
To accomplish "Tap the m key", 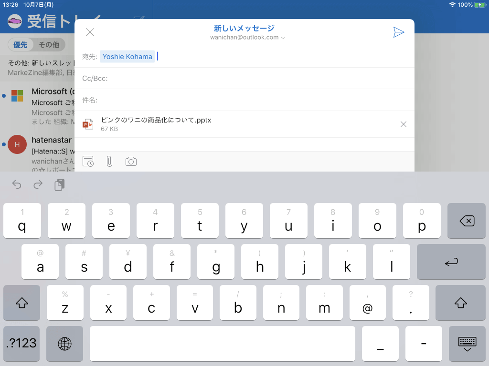I will pos(324,303).
